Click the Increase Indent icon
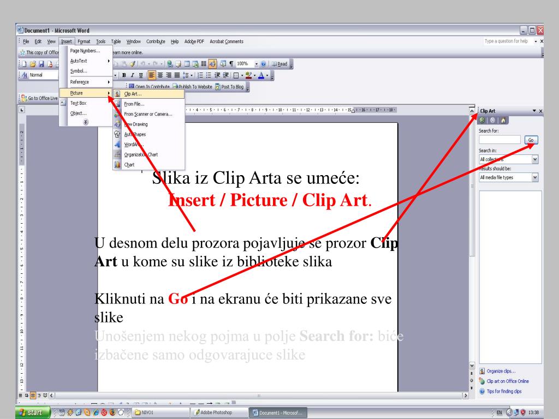The image size is (559, 419). [x=225, y=75]
